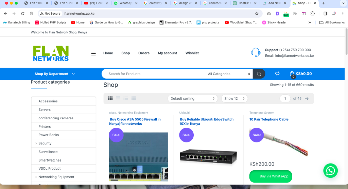Viewport: 348px width, 189px height.
Task: Open the Smartwatches category
Action: (x=50, y=160)
